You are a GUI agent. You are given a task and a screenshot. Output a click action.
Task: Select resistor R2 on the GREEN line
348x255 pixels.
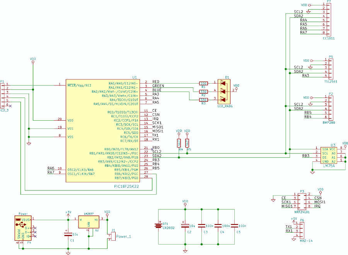pos(203,92)
